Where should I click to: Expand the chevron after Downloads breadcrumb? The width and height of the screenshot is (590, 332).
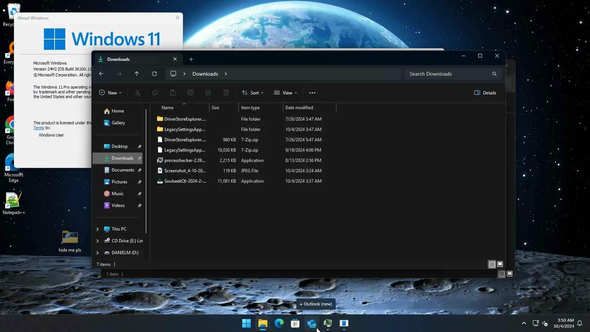(226, 74)
